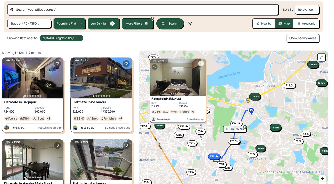Viewport: 334px width, 184px height.
Task: Click the 22 flats map cluster
Action: click(x=255, y=96)
